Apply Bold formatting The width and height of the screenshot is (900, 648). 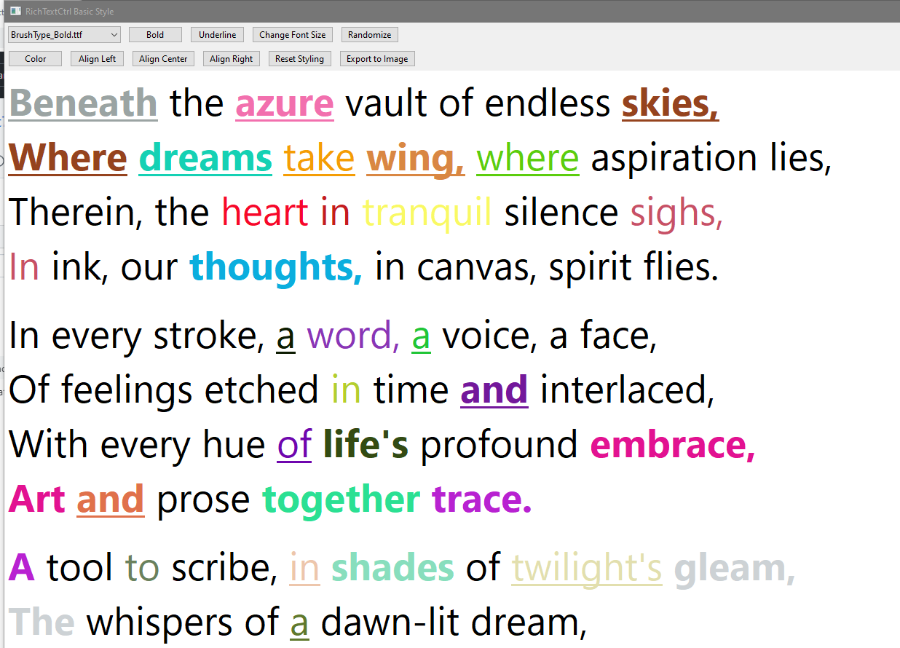click(x=155, y=34)
